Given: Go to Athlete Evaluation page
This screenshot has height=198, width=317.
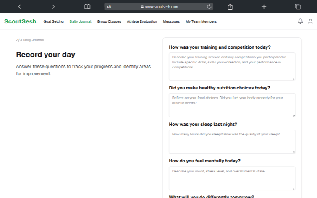Looking at the screenshot, I should pos(142,21).
